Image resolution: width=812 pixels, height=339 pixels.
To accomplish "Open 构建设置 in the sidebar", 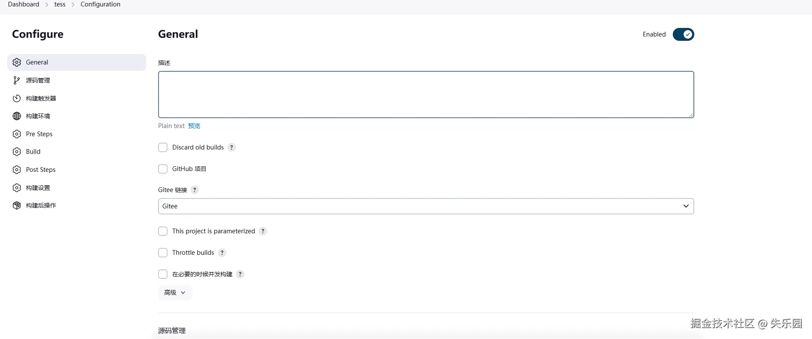I will (x=38, y=188).
